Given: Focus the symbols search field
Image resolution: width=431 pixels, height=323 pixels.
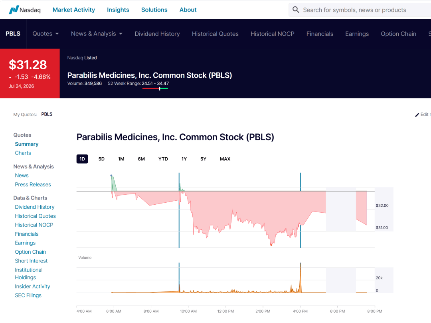Looking at the screenshot, I should click(360, 10).
